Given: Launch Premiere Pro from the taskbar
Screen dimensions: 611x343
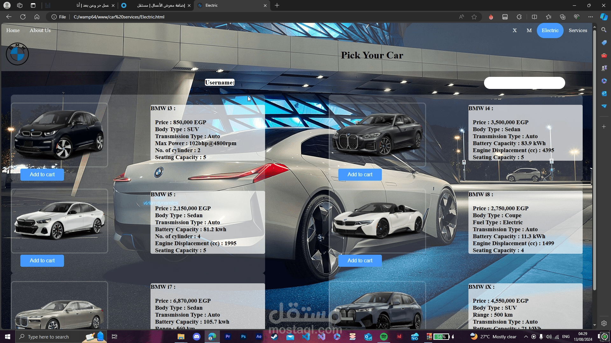Looking at the screenshot, I should click(228, 337).
